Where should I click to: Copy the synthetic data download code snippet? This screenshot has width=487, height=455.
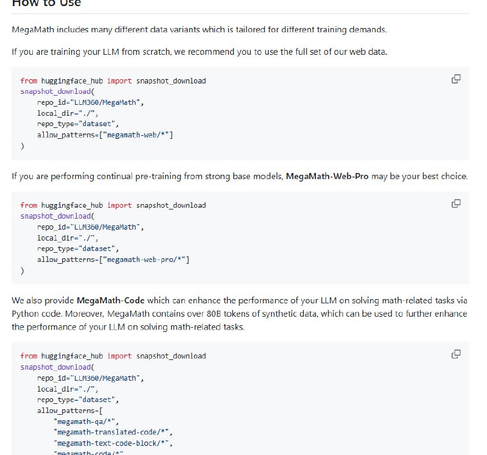tap(455, 354)
